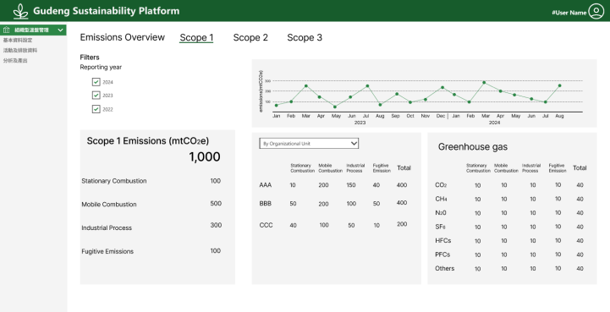
Task: Select the Mar 2023 peak data point
Action: [x=306, y=86]
